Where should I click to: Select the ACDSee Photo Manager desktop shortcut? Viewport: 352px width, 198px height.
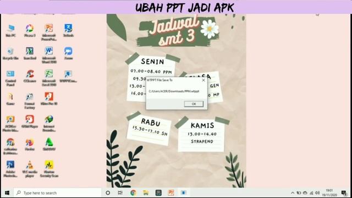(10, 123)
